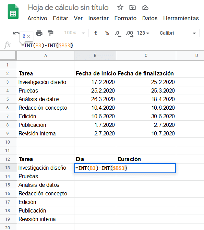
Task: Activate the paint format tool
Action: coord(50,33)
